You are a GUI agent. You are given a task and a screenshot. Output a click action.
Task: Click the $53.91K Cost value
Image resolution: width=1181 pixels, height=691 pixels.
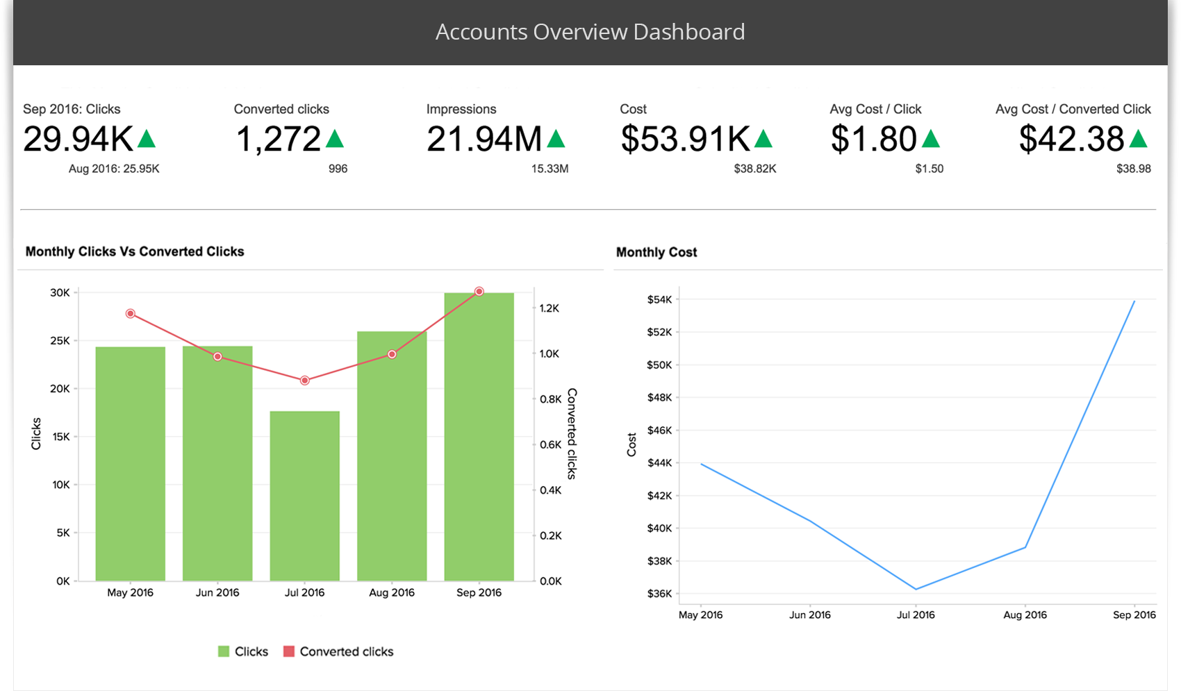(x=685, y=140)
